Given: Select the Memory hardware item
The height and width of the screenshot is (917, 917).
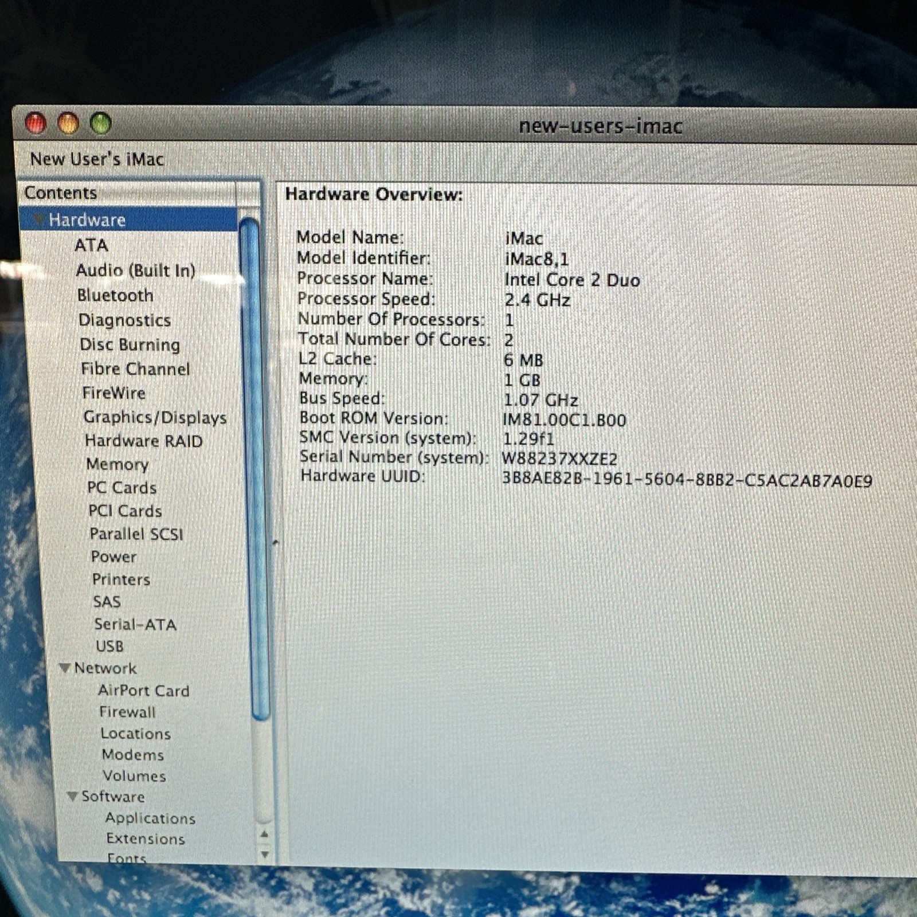Looking at the screenshot, I should pyautogui.click(x=117, y=464).
